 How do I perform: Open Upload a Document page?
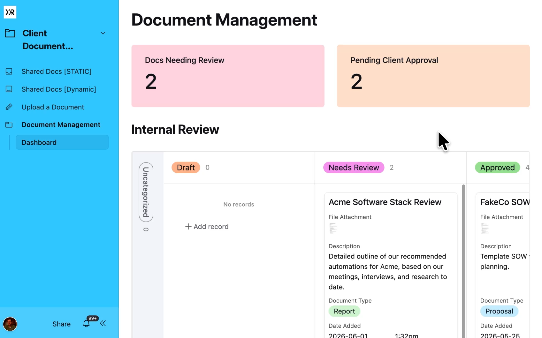pyautogui.click(x=53, y=107)
